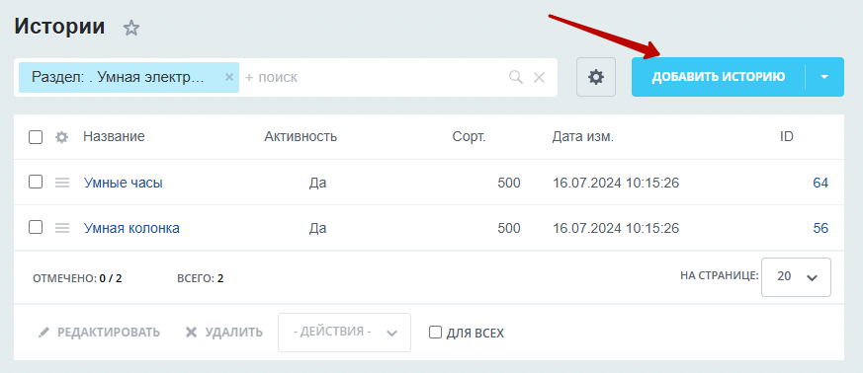Toggle the select-all checkbox in header

coord(36,137)
